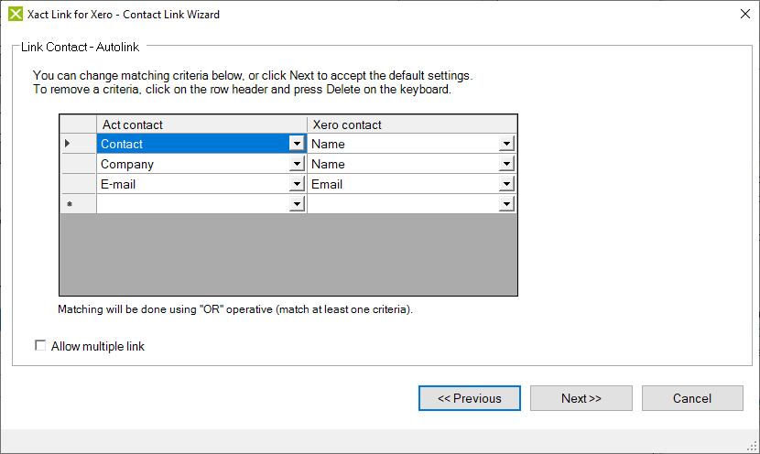Screen dimensions: 760x454
Task: Expand the Xero contact Email dropdown arrow
Action: pyautogui.click(x=506, y=184)
